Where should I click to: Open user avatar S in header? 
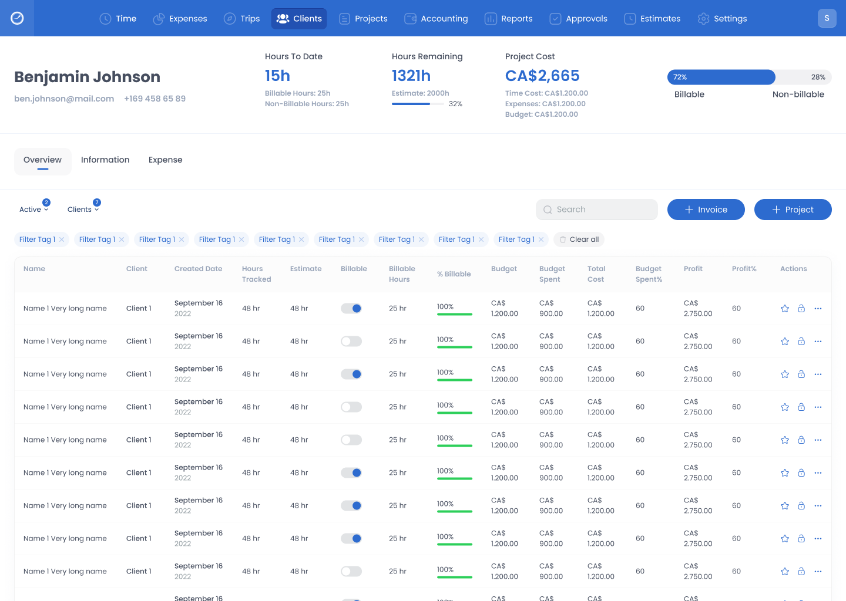pos(827,18)
